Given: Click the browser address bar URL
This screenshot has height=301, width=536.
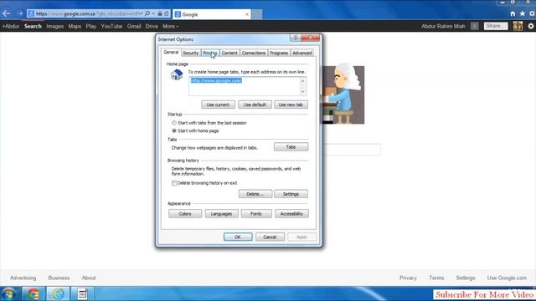Looking at the screenshot, I should tap(89, 13).
